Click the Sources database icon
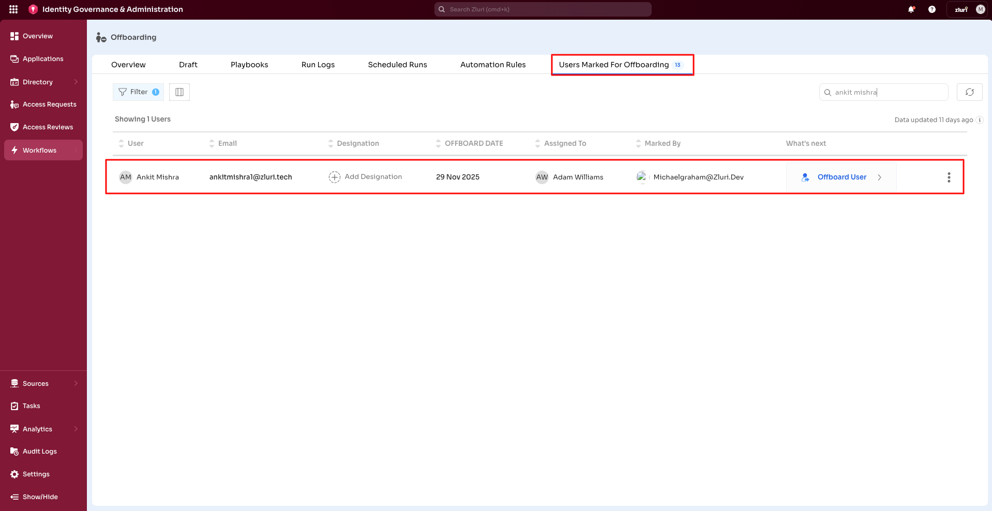Screen dimensions: 992x511 14,384
